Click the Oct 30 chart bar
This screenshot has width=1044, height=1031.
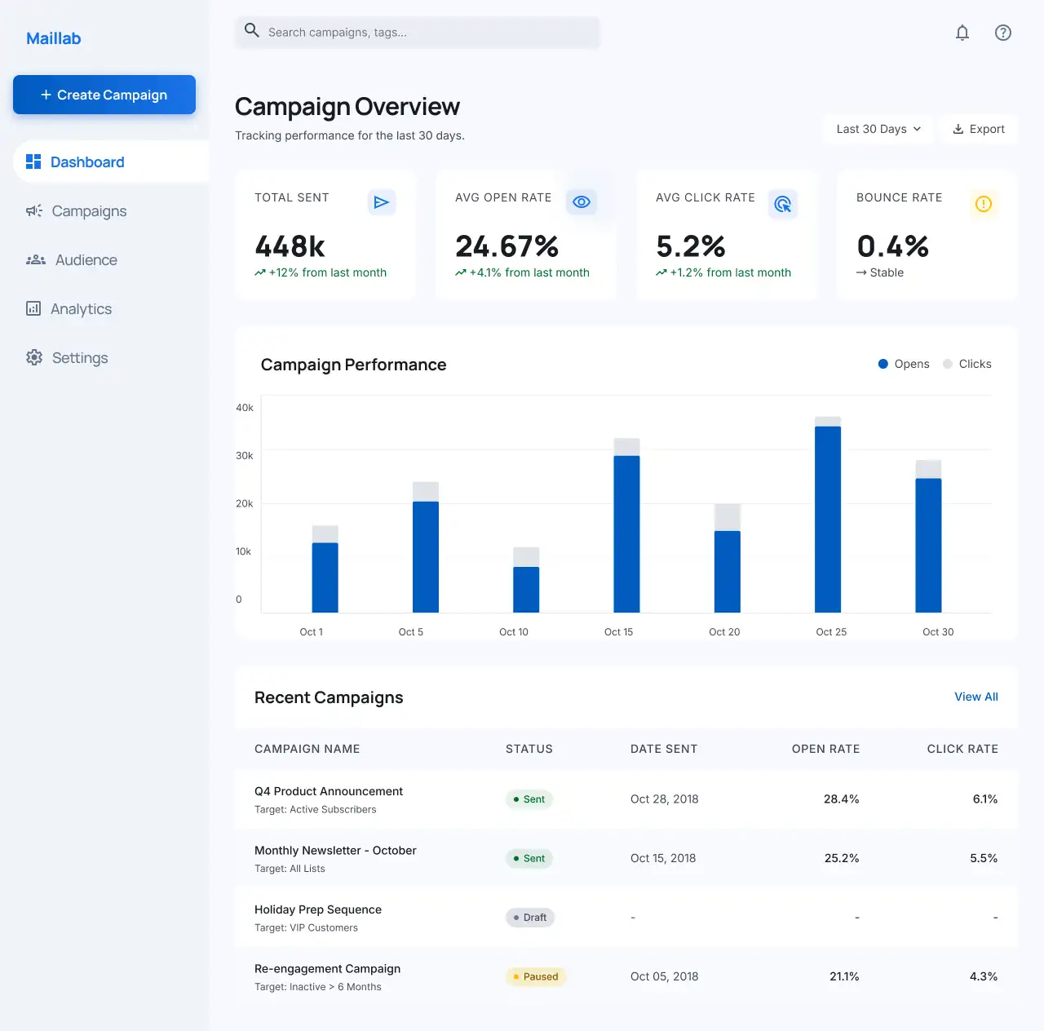point(929,536)
